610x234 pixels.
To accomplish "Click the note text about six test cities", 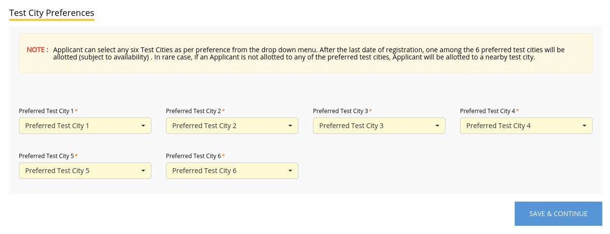I will pyautogui.click(x=309, y=53).
